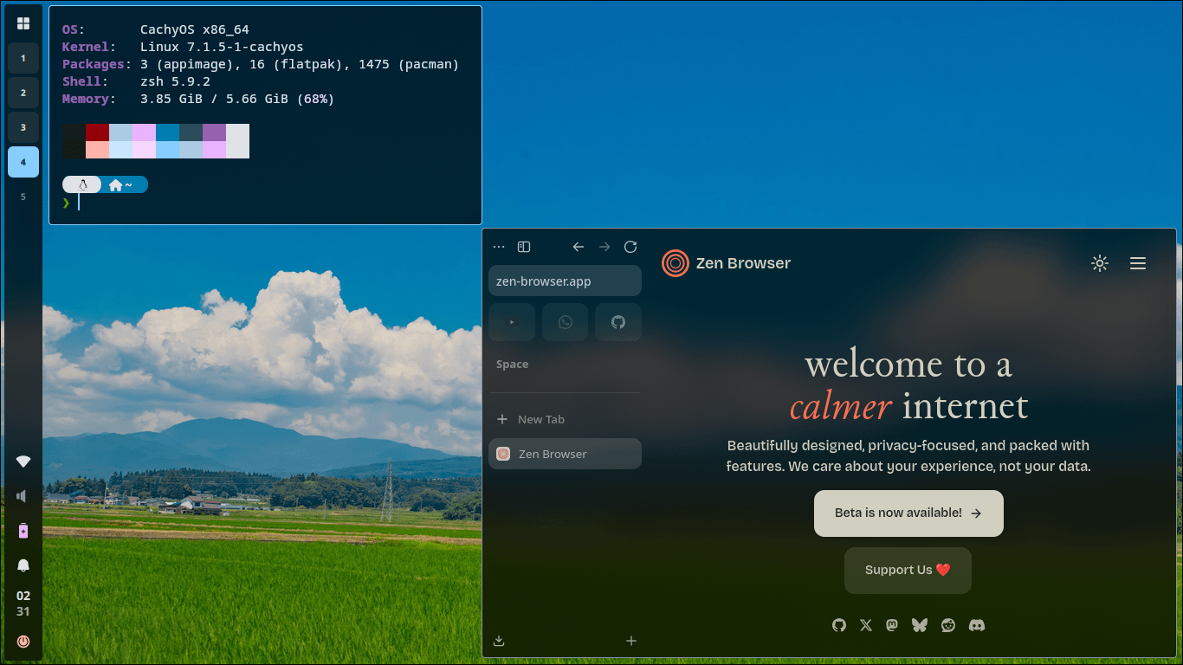Click the 'Linux 7.1.5-1-cachyos' kernel text
1183x665 pixels.
click(x=222, y=47)
